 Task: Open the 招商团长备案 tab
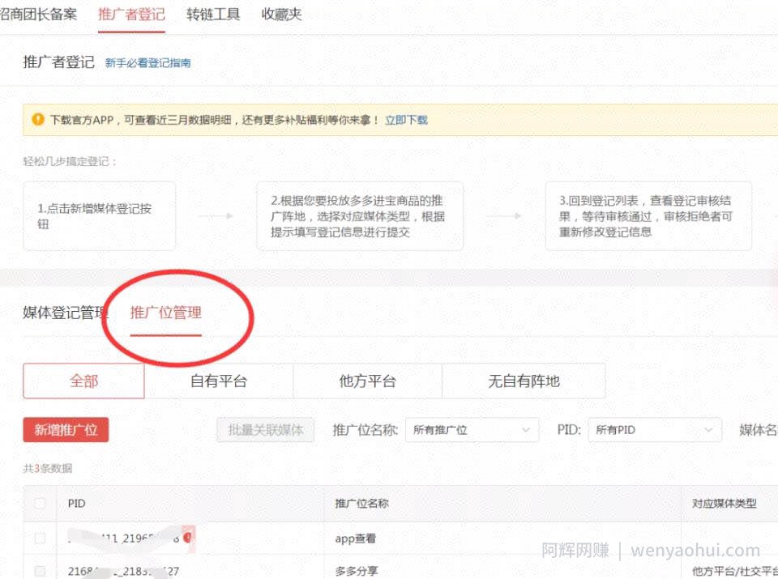[x=38, y=14]
